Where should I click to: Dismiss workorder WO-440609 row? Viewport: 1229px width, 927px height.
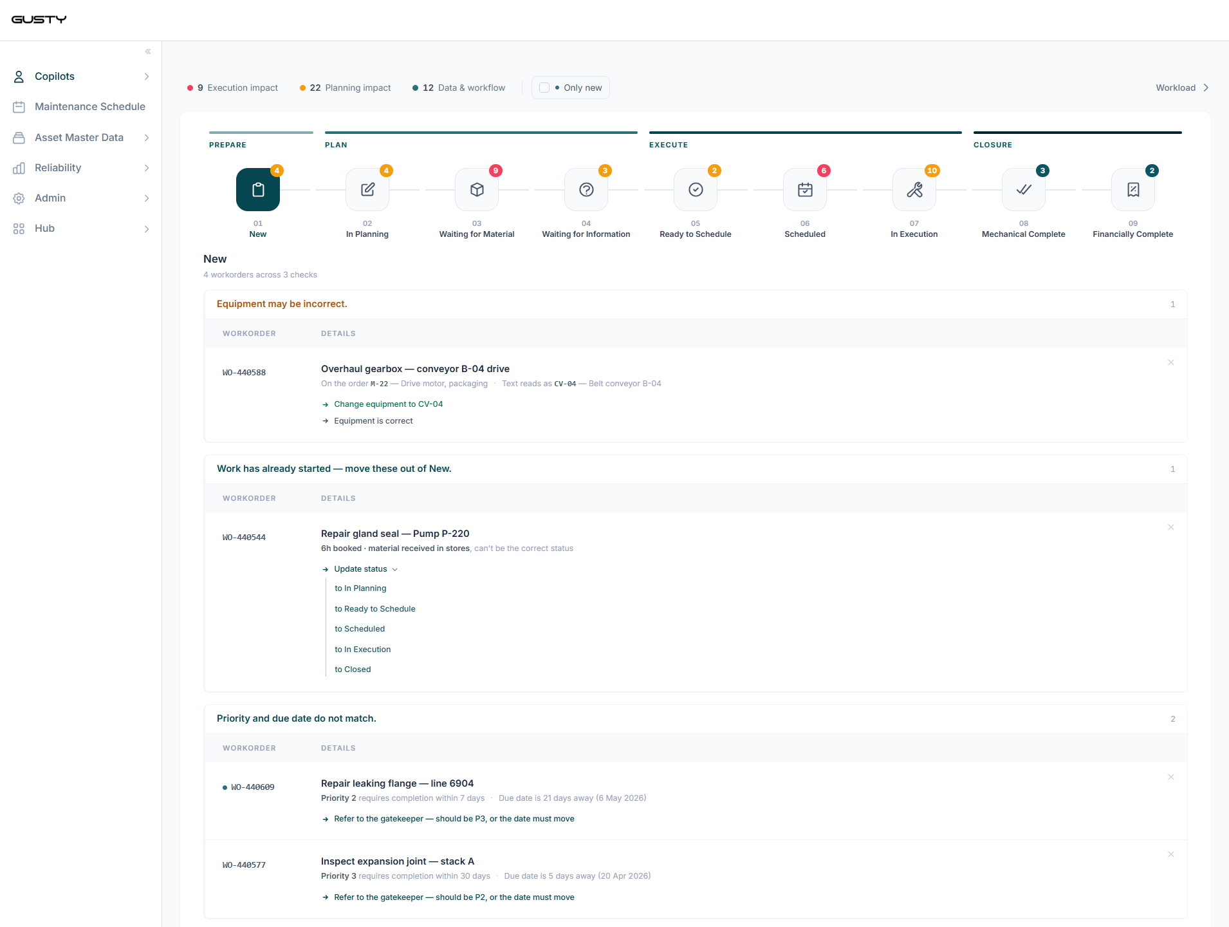1171,777
